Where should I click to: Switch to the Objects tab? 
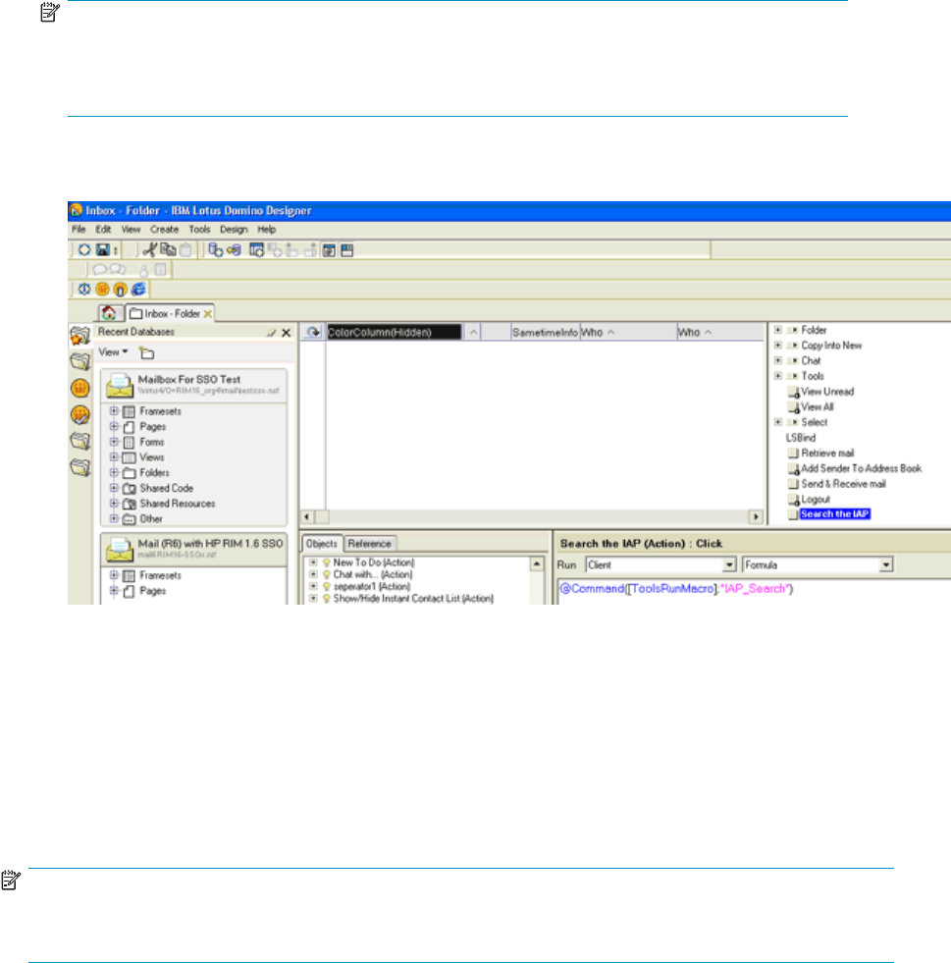(322, 544)
